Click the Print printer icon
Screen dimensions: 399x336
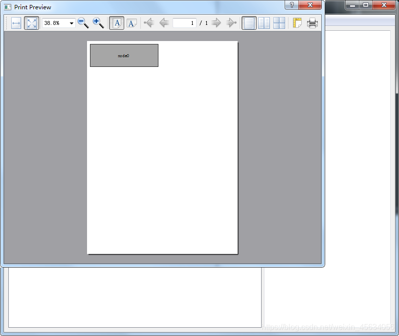312,23
